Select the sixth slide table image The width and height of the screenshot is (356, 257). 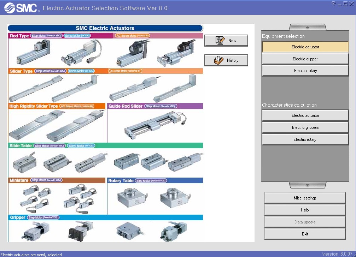point(185,162)
